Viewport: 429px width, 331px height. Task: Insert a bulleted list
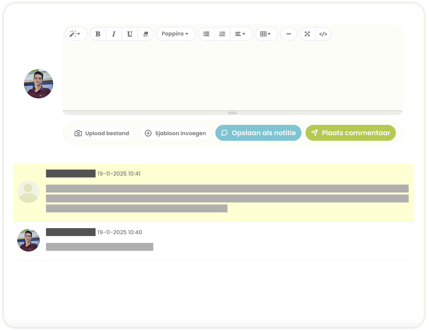(206, 34)
